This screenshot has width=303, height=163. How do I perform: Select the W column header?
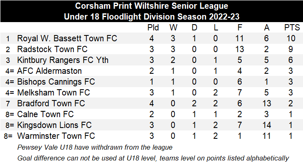[173, 28]
